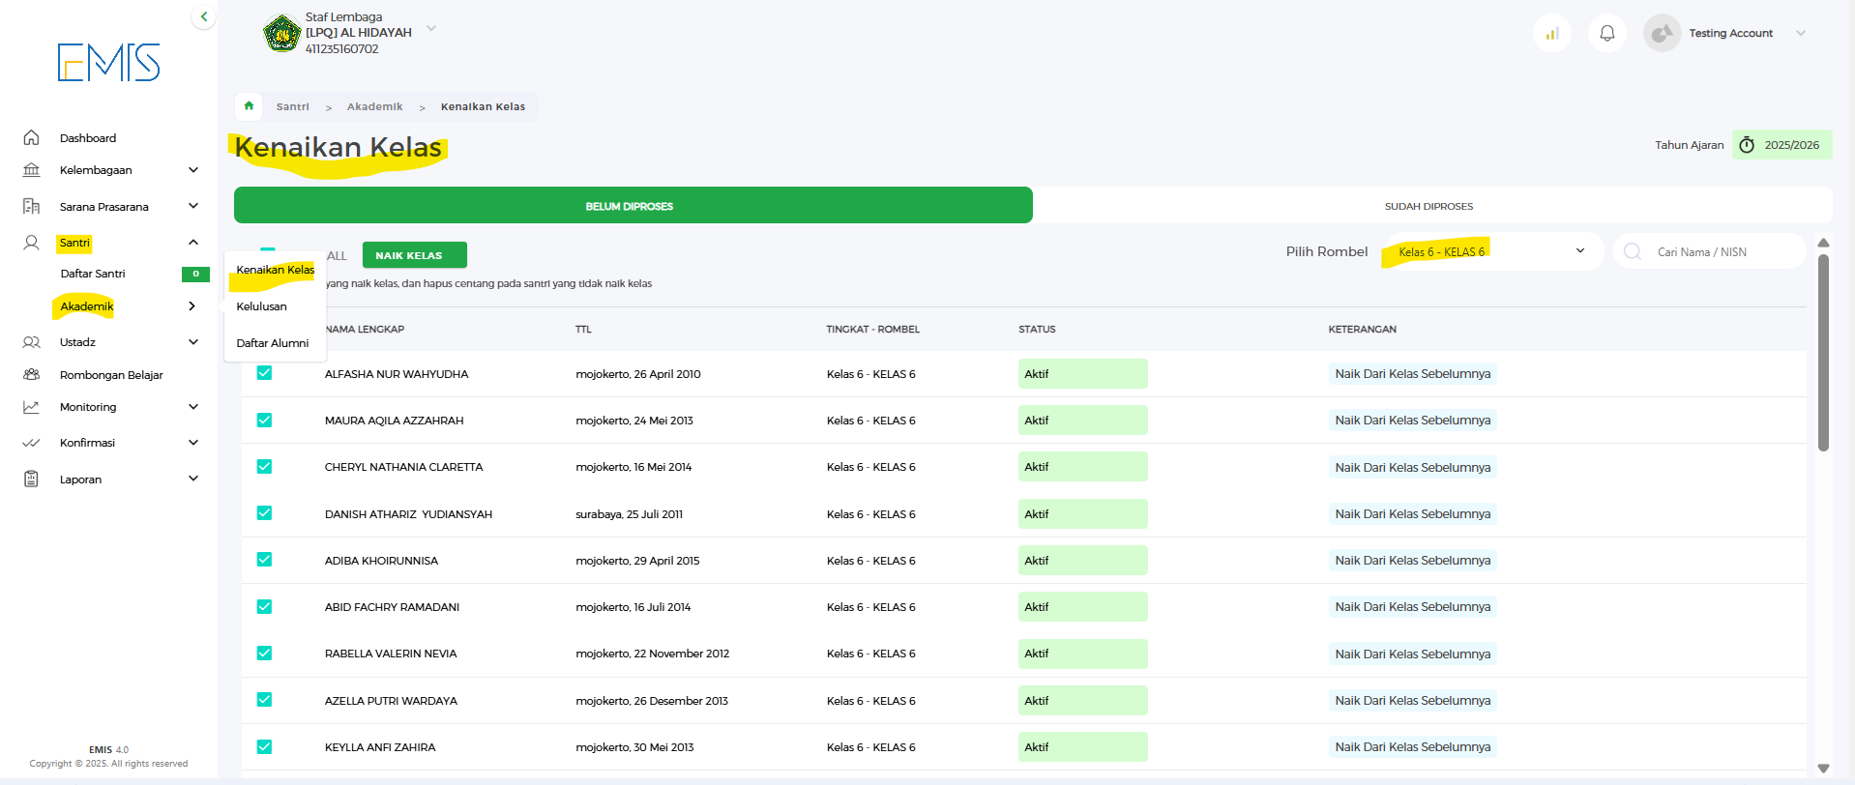Screen dimensions: 1855x785
Task: Open Rombongan Belajar sidebar link
Action: click(x=111, y=375)
